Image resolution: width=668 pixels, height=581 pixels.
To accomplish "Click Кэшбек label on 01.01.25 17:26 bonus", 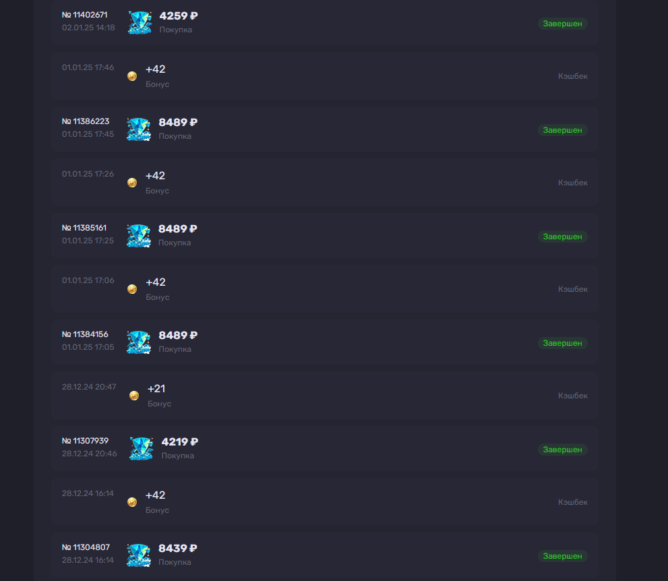I will [572, 183].
